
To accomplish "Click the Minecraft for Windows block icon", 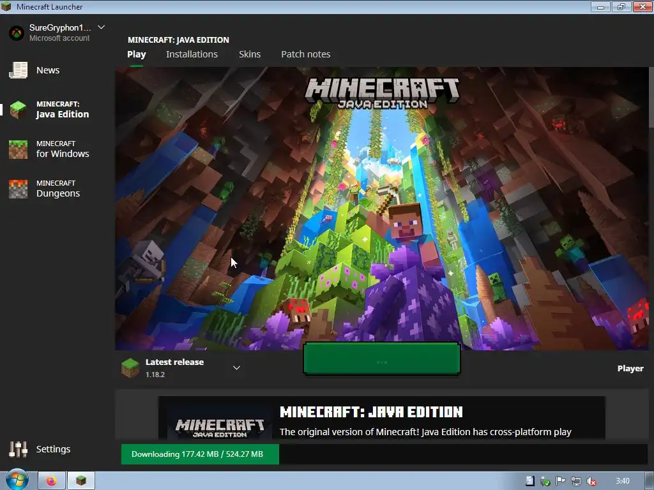I will (x=19, y=149).
